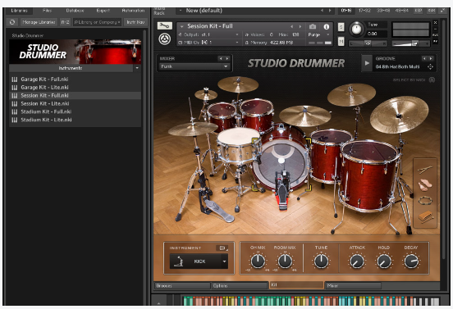453x309 pixels.
Task: Load Stadium Kit - Lite.nki
Action: click(75, 120)
